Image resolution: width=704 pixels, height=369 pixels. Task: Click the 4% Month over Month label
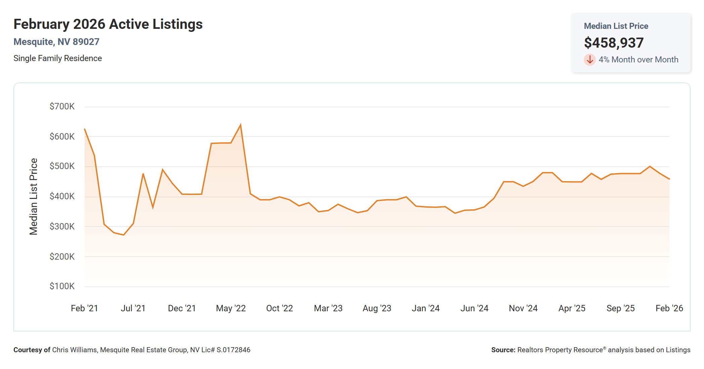(639, 60)
